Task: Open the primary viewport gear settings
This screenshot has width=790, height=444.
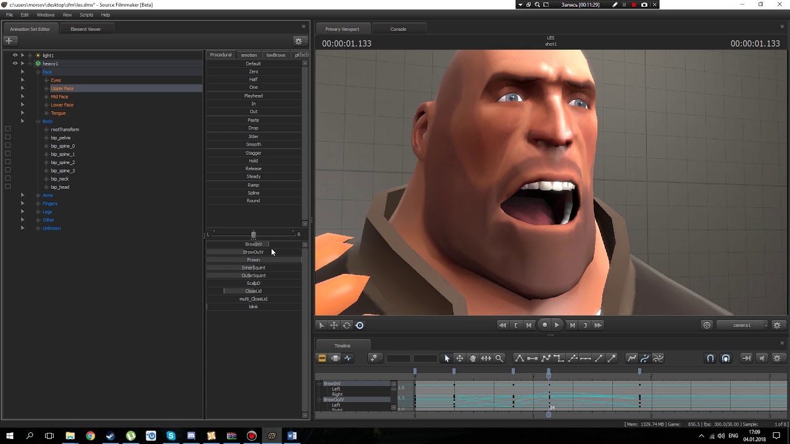Action: click(x=777, y=325)
